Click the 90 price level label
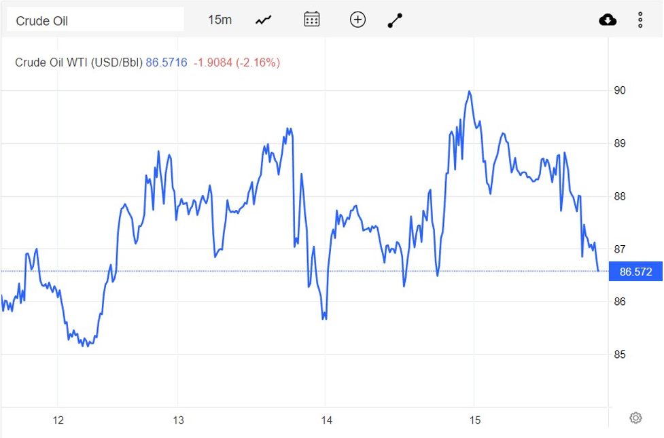This screenshot has width=664, height=438. [620, 90]
